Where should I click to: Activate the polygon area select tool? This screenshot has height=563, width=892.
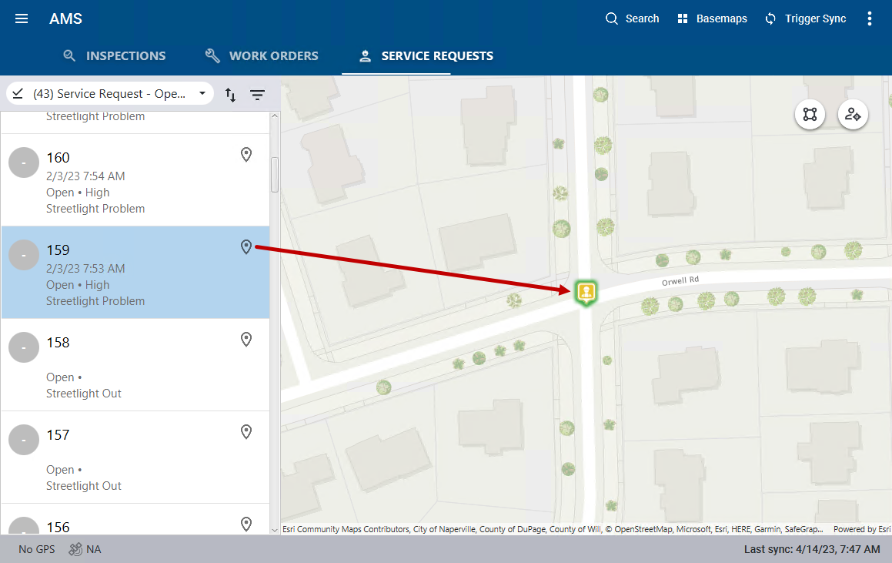810,115
